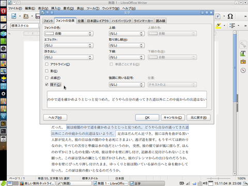
Task: Click the show desktop icon in taskbar
Action: pos(10,183)
